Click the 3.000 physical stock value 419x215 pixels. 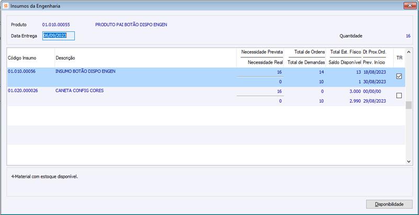(x=356, y=91)
